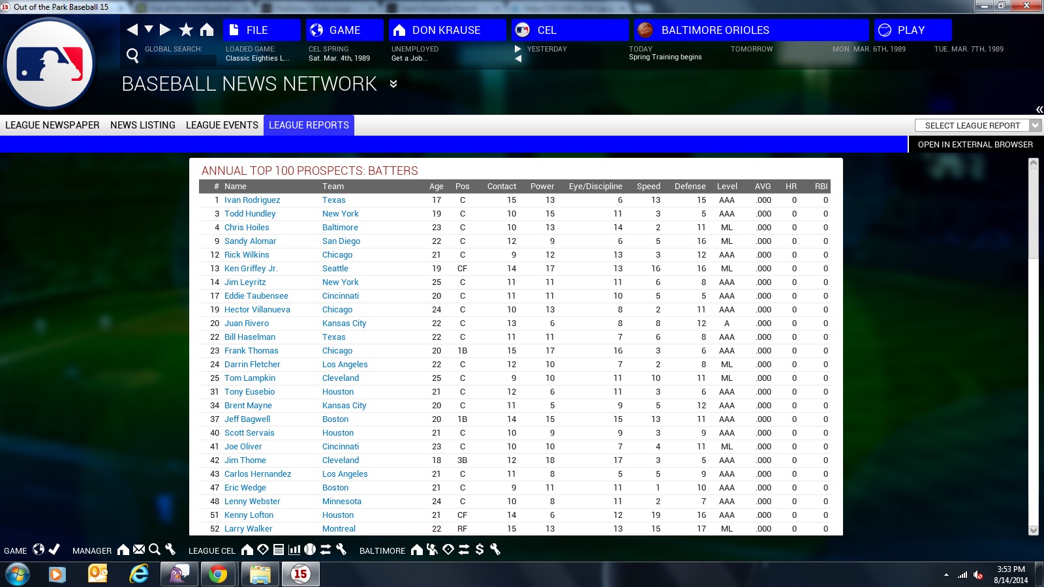Open Seattle team link
This screenshot has width=1044, height=587.
click(x=335, y=269)
